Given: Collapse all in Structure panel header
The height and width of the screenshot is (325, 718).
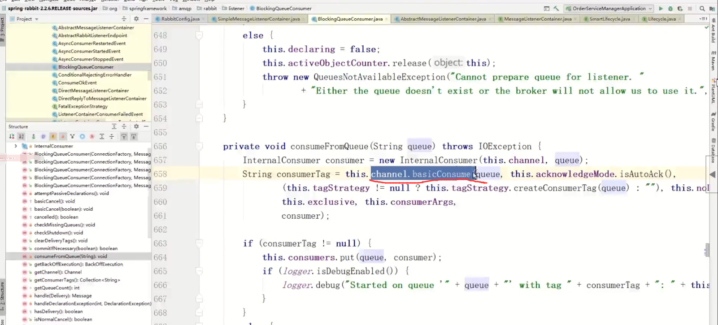Looking at the screenshot, I should [x=124, y=126].
